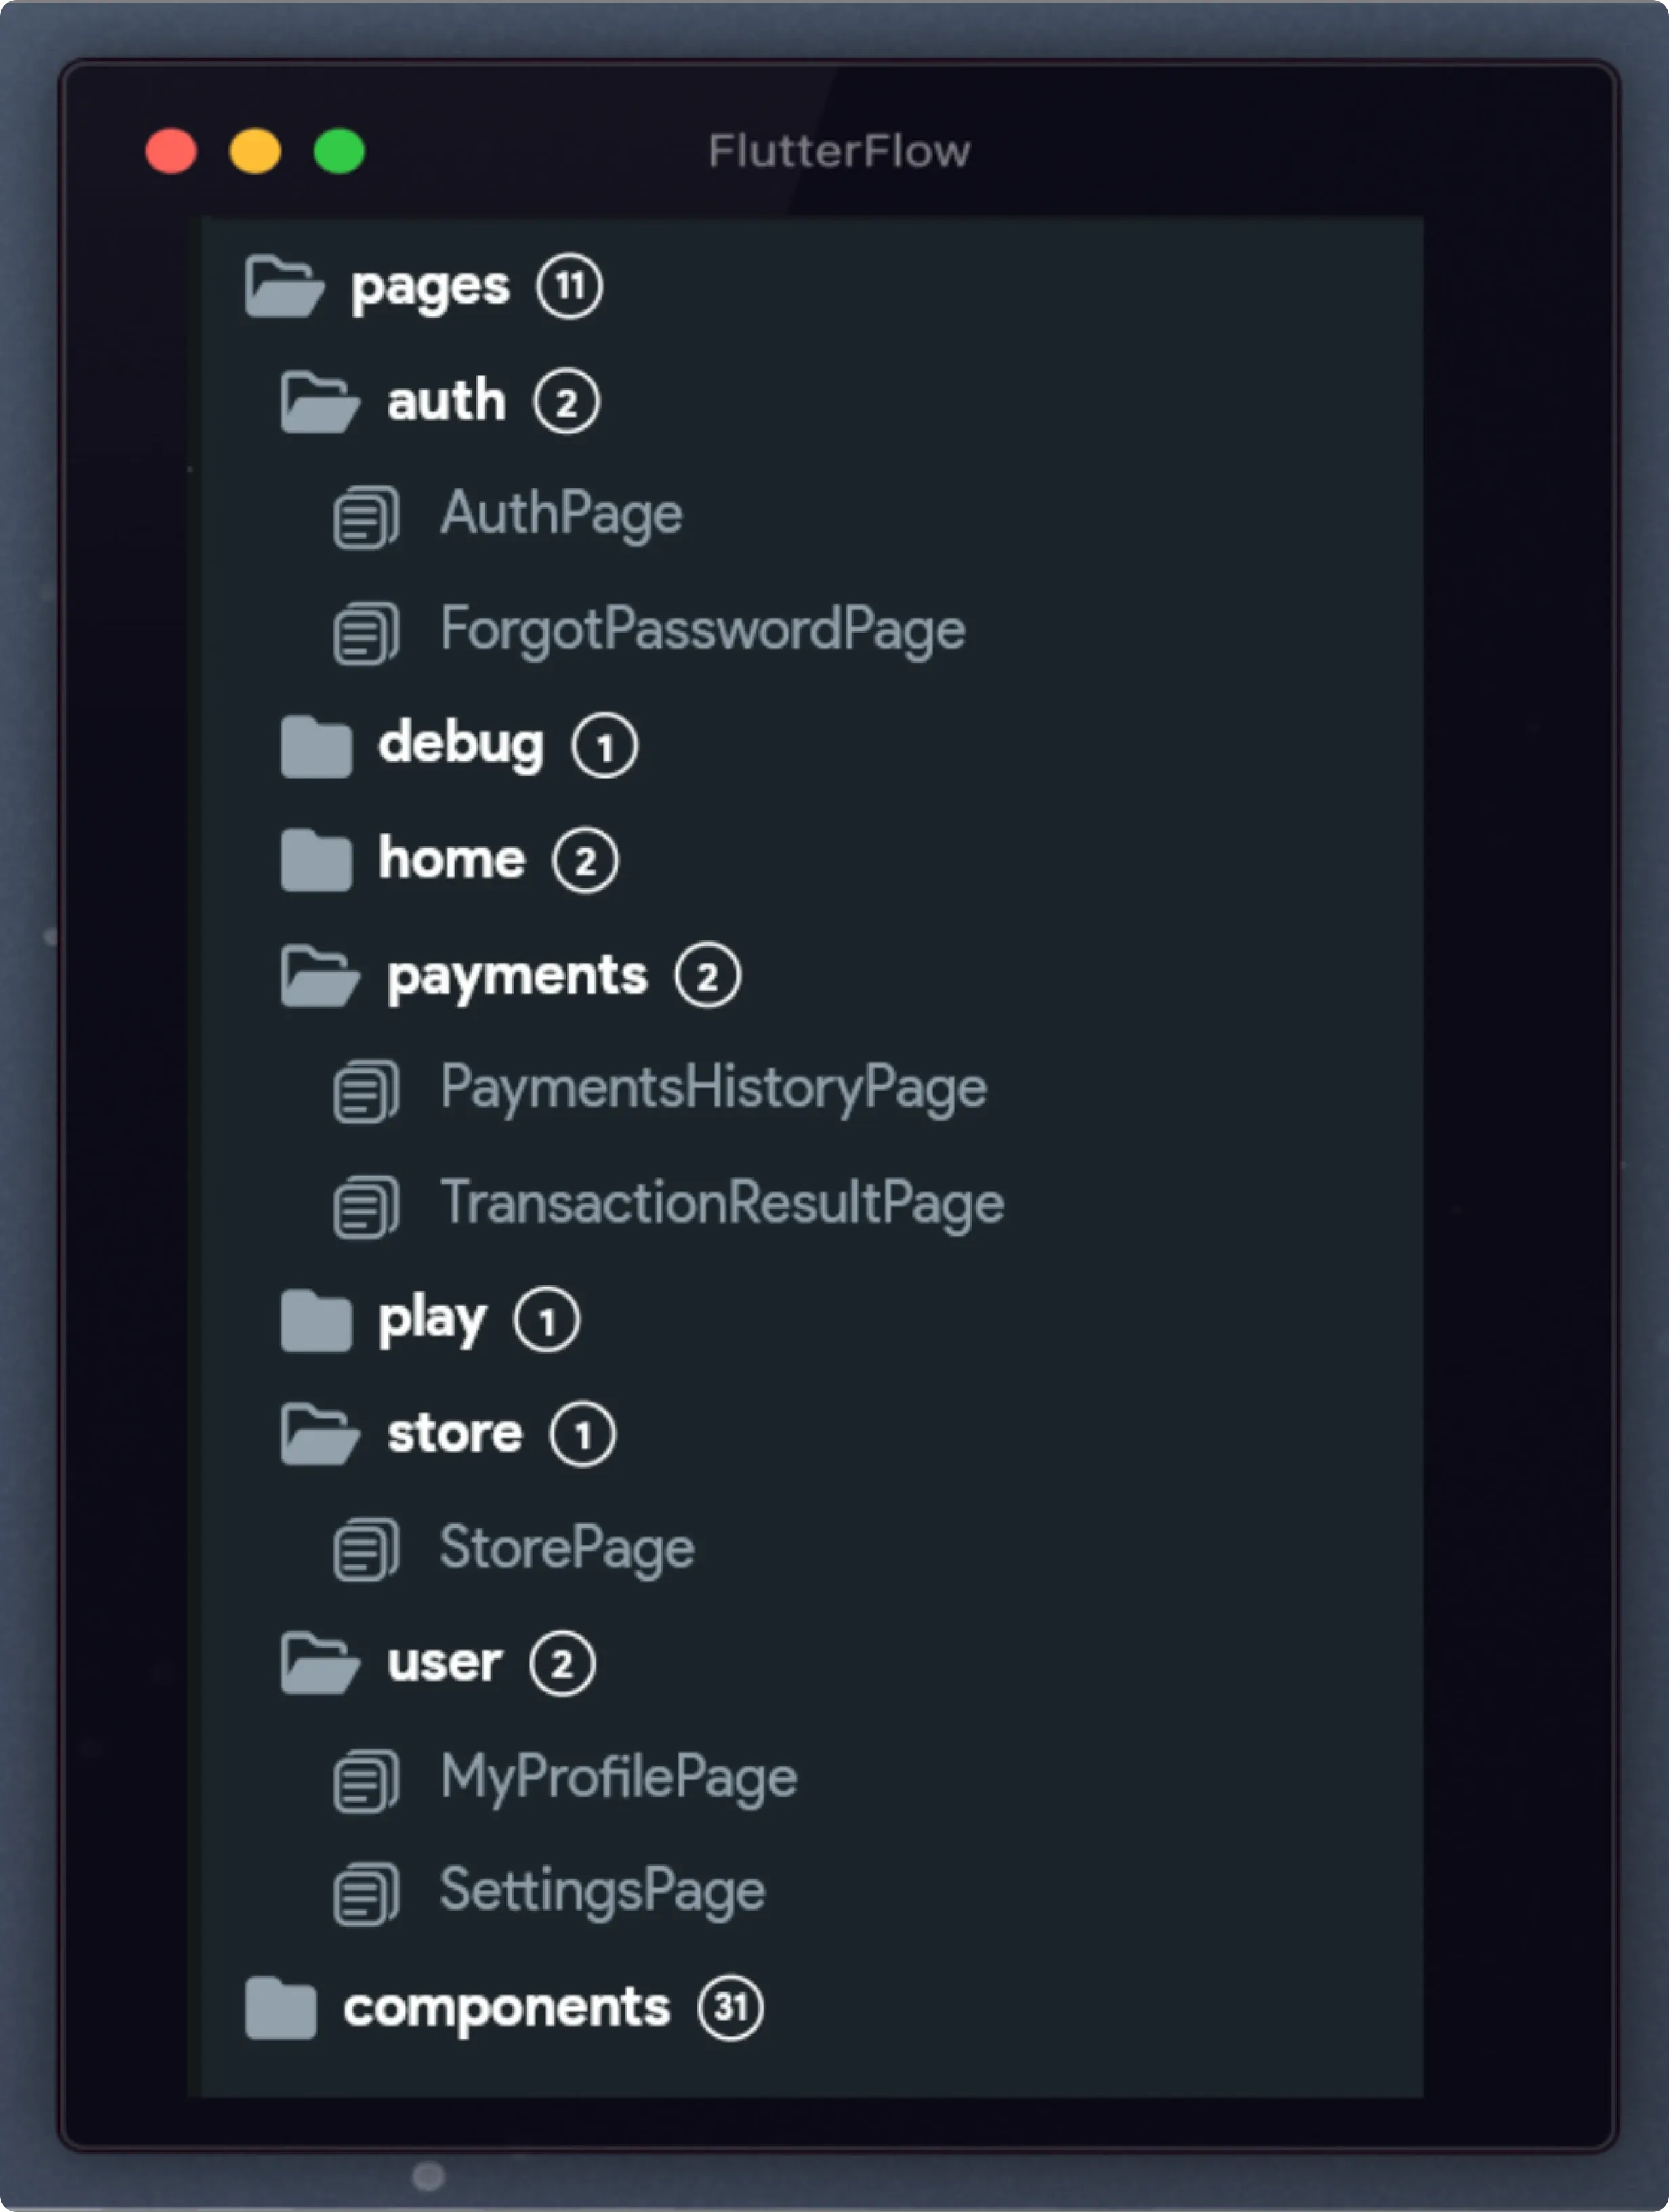Select the TransactionResultPage entry
The width and height of the screenshot is (1669, 2212).
(x=722, y=1203)
